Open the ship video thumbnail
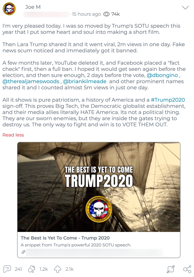 coord(99,187)
